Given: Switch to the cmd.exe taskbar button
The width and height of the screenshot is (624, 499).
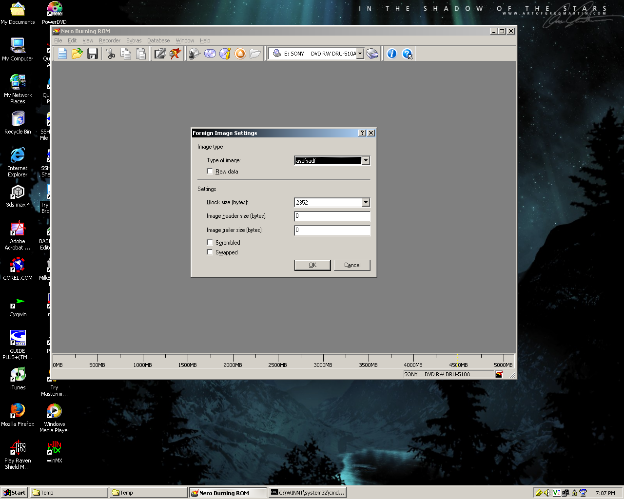Looking at the screenshot, I should coord(308,493).
